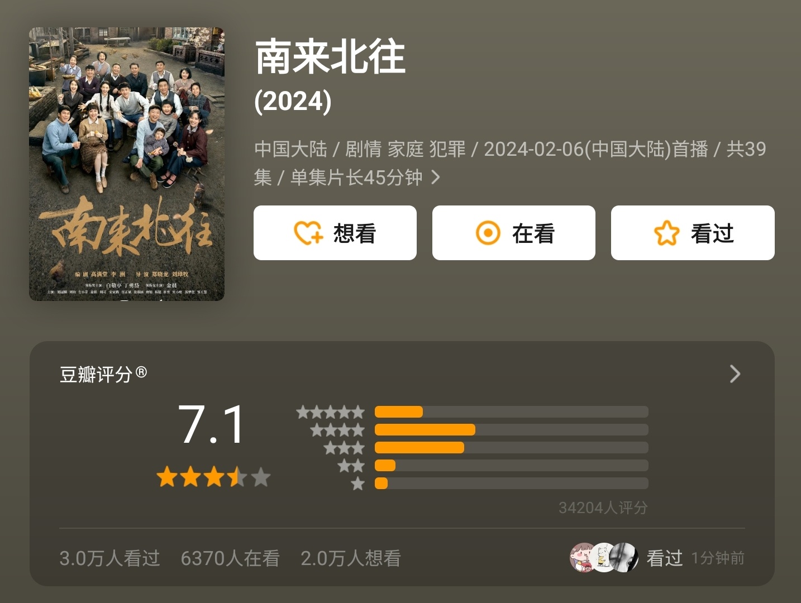Screen dimensions: 801x603
Task: Click the 34204人评分 count
Action: pos(603,508)
